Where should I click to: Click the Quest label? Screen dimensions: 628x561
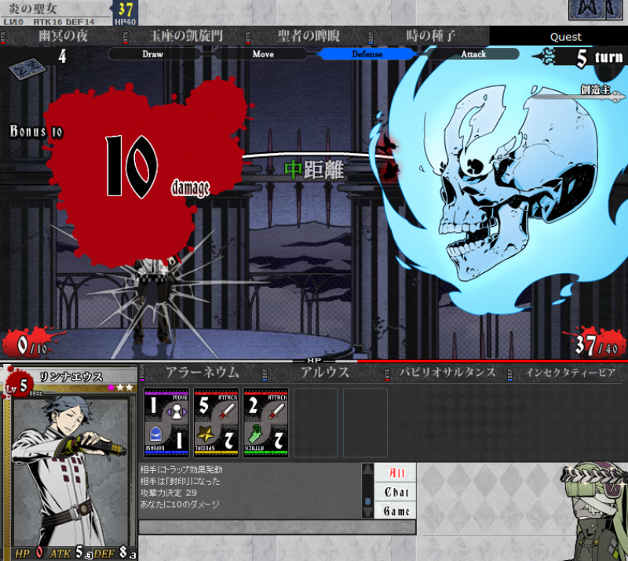click(565, 37)
